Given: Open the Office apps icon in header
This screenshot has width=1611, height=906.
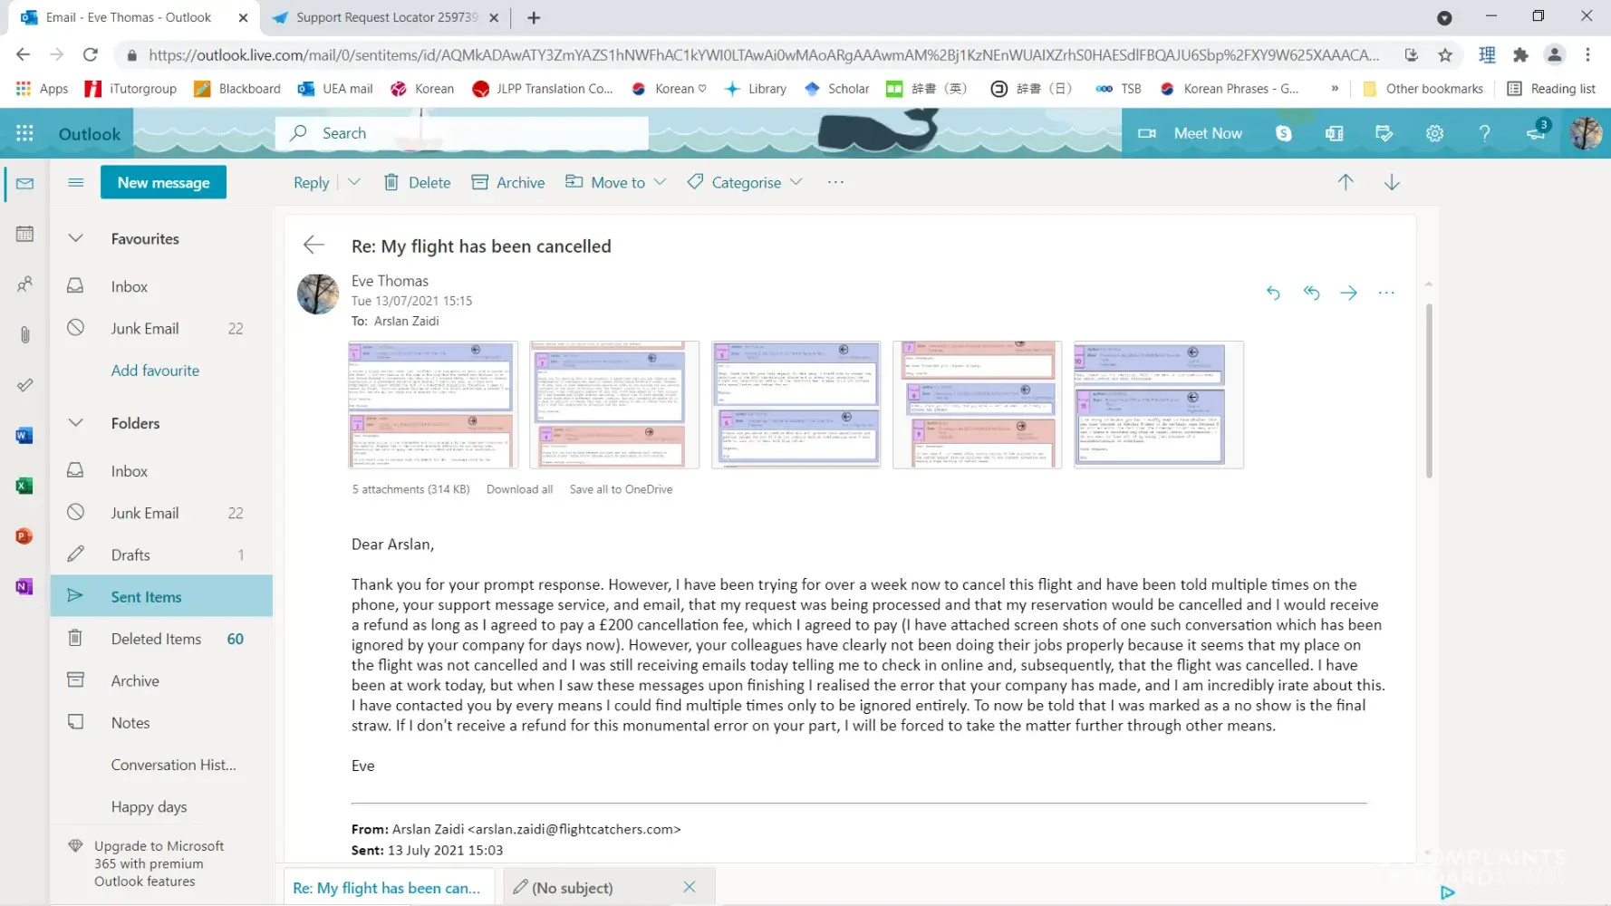Looking at the screenshot, I should (x=1334, y=133).
